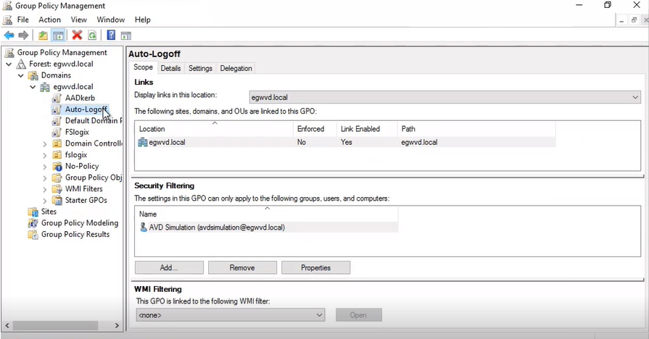Image resolution: width=649 pixels, height=339 pixels.
Task: Select the FSlogix GPO link
Action: coord(77,132)
